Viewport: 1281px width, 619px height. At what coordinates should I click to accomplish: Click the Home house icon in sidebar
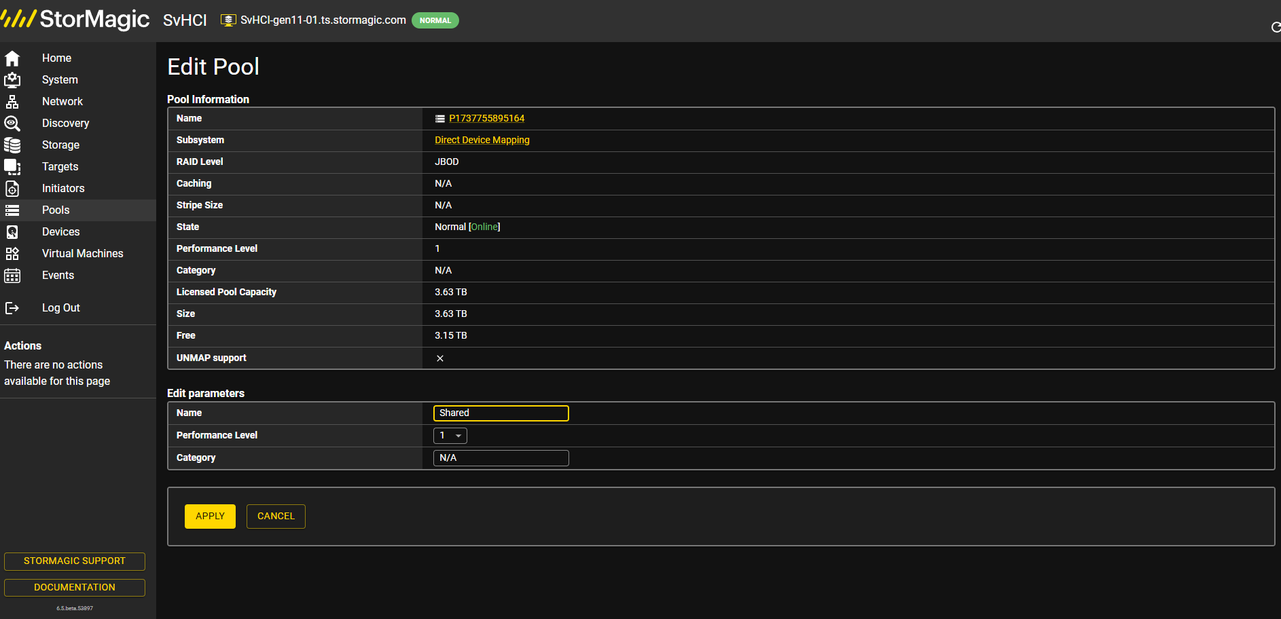(x=12, y=58)
